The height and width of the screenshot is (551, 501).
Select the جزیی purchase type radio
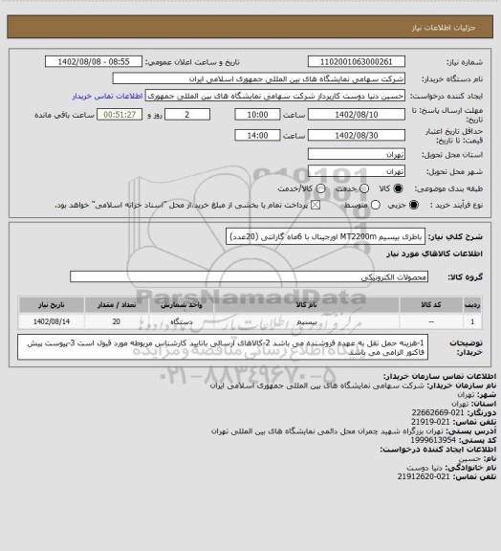pos(414,205)
